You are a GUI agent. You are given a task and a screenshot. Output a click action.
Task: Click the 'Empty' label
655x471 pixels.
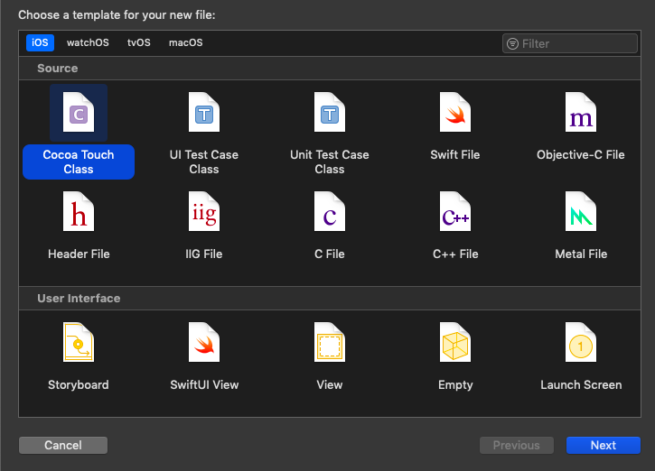click(455, 384)
